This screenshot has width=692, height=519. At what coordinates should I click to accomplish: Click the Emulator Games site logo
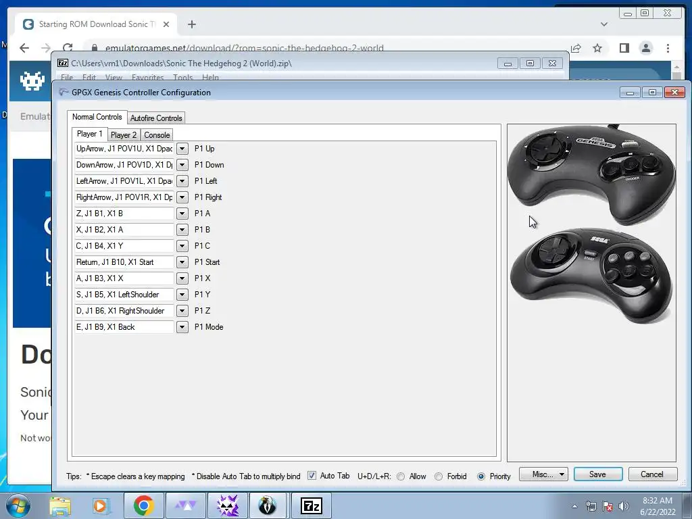point(32,80)
